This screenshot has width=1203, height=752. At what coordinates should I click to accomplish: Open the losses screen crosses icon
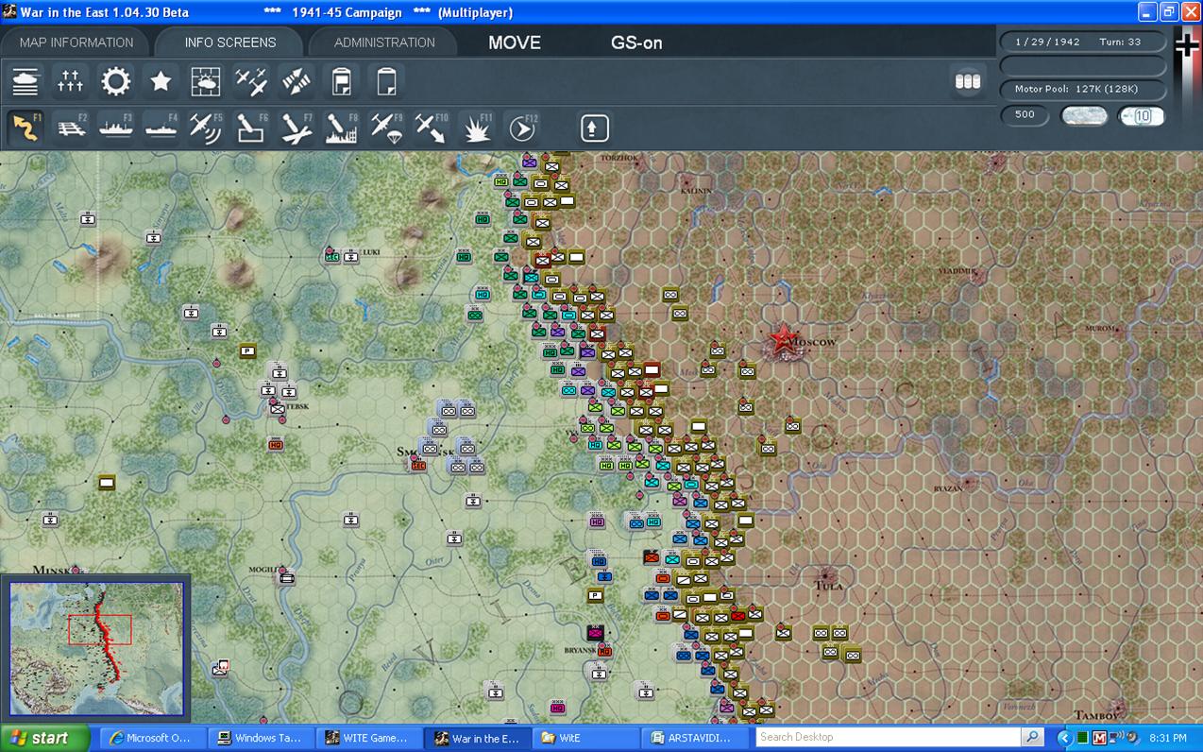coord(71,82)
